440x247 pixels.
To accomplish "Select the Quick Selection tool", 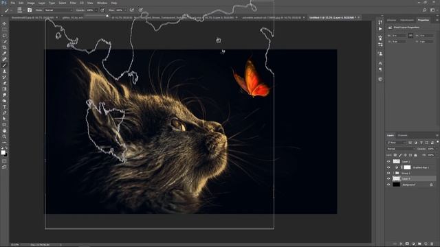I will coord(4,41).
